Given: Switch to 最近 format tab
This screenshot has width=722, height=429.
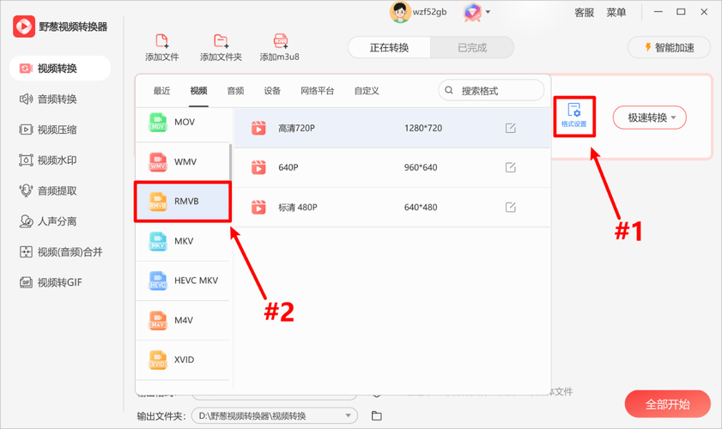Looking at the screenshot, I should tap(161, 91).
